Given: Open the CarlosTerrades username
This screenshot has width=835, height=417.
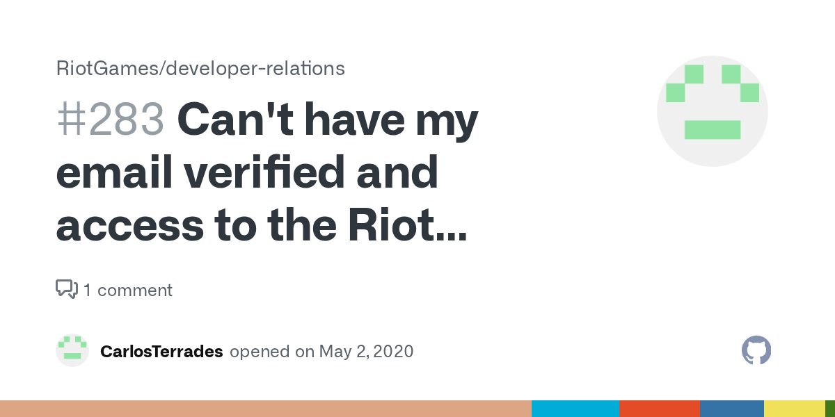Looking at the screenshot, I should coord(161,351).
